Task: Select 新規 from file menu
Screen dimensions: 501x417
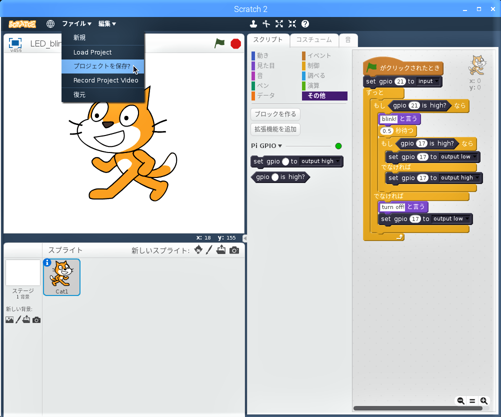Action: pyautogui.click(x=103, y=37)
